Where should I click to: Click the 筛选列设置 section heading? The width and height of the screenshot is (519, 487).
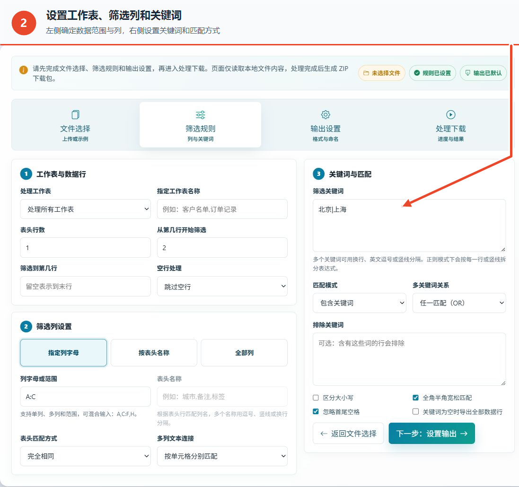(x=54, y=327)
